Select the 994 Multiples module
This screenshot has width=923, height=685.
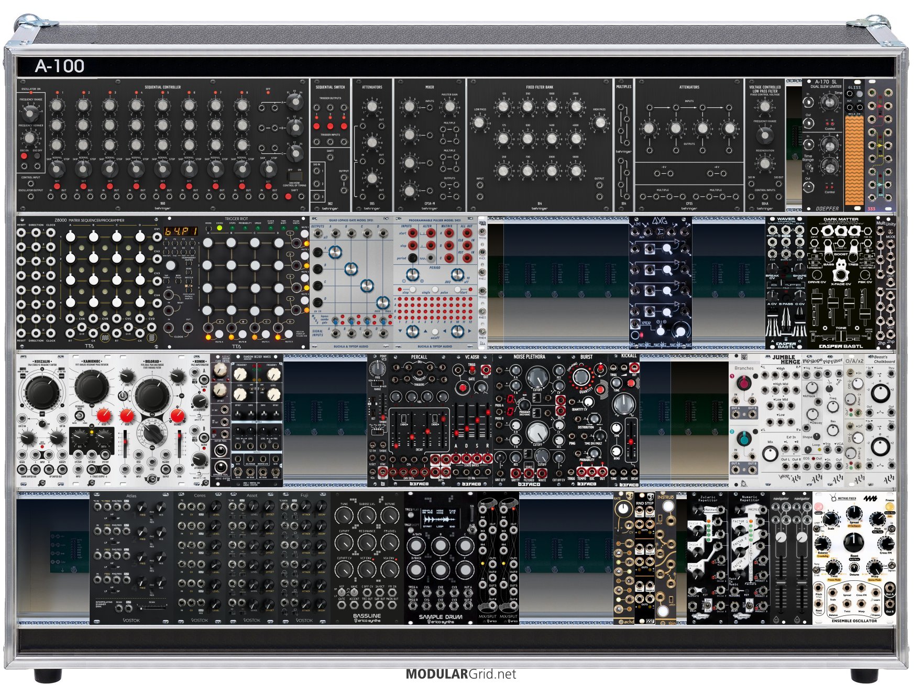623,145
